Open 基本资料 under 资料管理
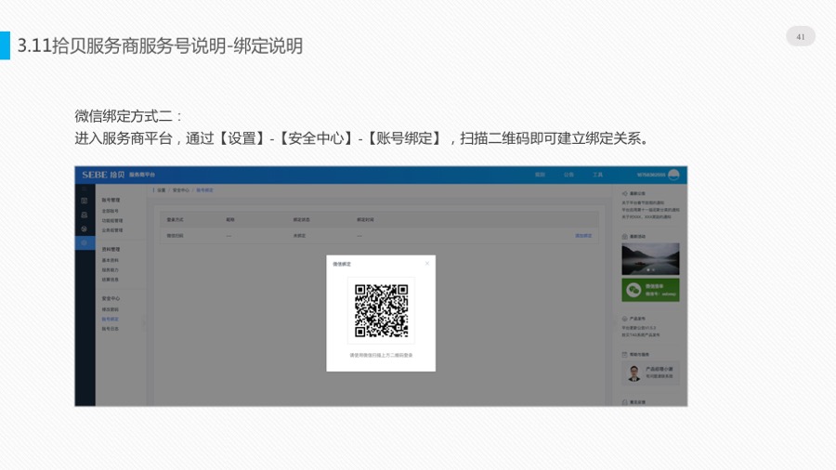 (x=111, y=261)
